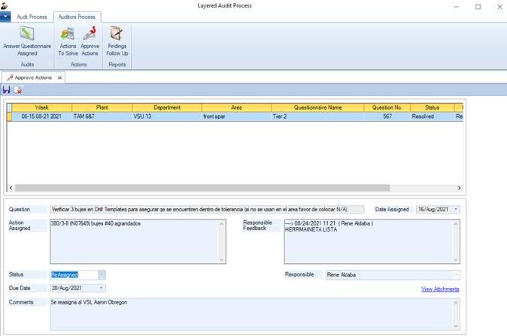This screenshot has height=336, width=507.
Task: Select the row cell '08-15 08-21 2021'
Action: 41,117
